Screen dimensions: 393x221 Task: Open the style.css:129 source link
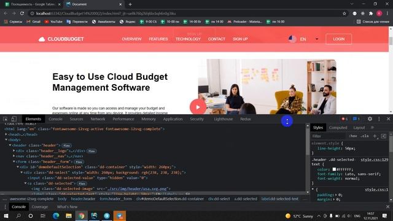click(374, 160)
